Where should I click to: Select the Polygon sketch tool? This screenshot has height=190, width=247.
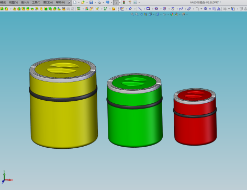[205, 9]
